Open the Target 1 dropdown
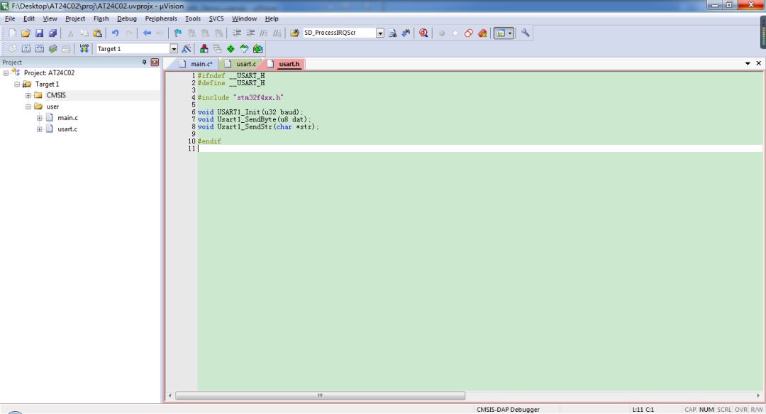The image size is (766, 414). (x=174, y=49)
